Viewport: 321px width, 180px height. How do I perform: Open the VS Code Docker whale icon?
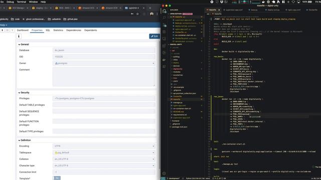pos(164,60)
